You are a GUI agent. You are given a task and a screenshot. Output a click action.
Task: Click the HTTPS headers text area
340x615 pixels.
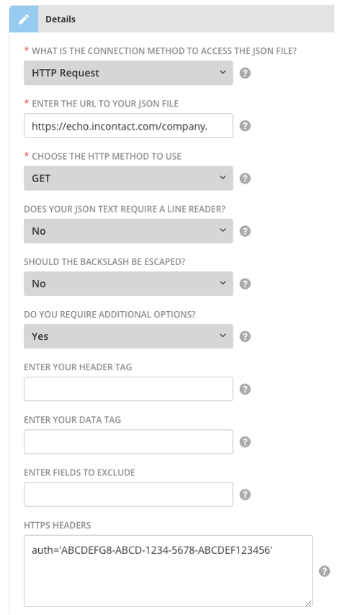coord(169,570)
